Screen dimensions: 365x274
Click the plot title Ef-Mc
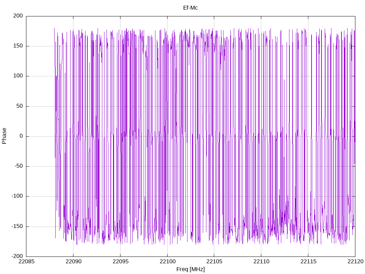click(190, 8)
